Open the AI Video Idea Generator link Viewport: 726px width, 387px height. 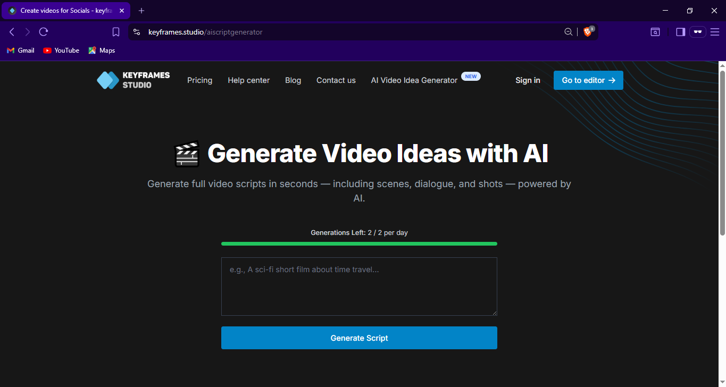[x=414, y=80]
